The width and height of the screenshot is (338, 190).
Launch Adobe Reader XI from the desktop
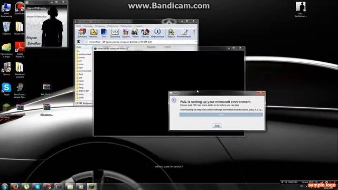tap(20, 50)
